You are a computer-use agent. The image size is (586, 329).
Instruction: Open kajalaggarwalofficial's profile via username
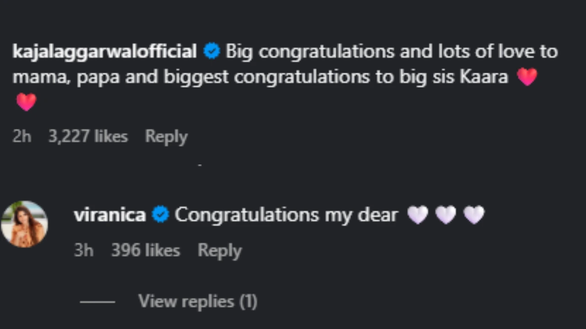coord(104,51)
